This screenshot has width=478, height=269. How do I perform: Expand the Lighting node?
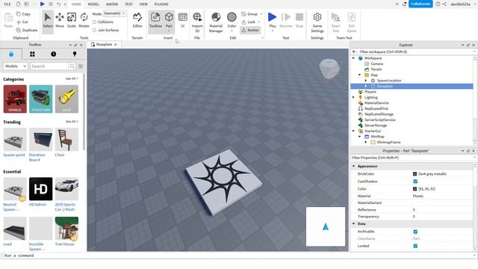[x=353, y=97]
